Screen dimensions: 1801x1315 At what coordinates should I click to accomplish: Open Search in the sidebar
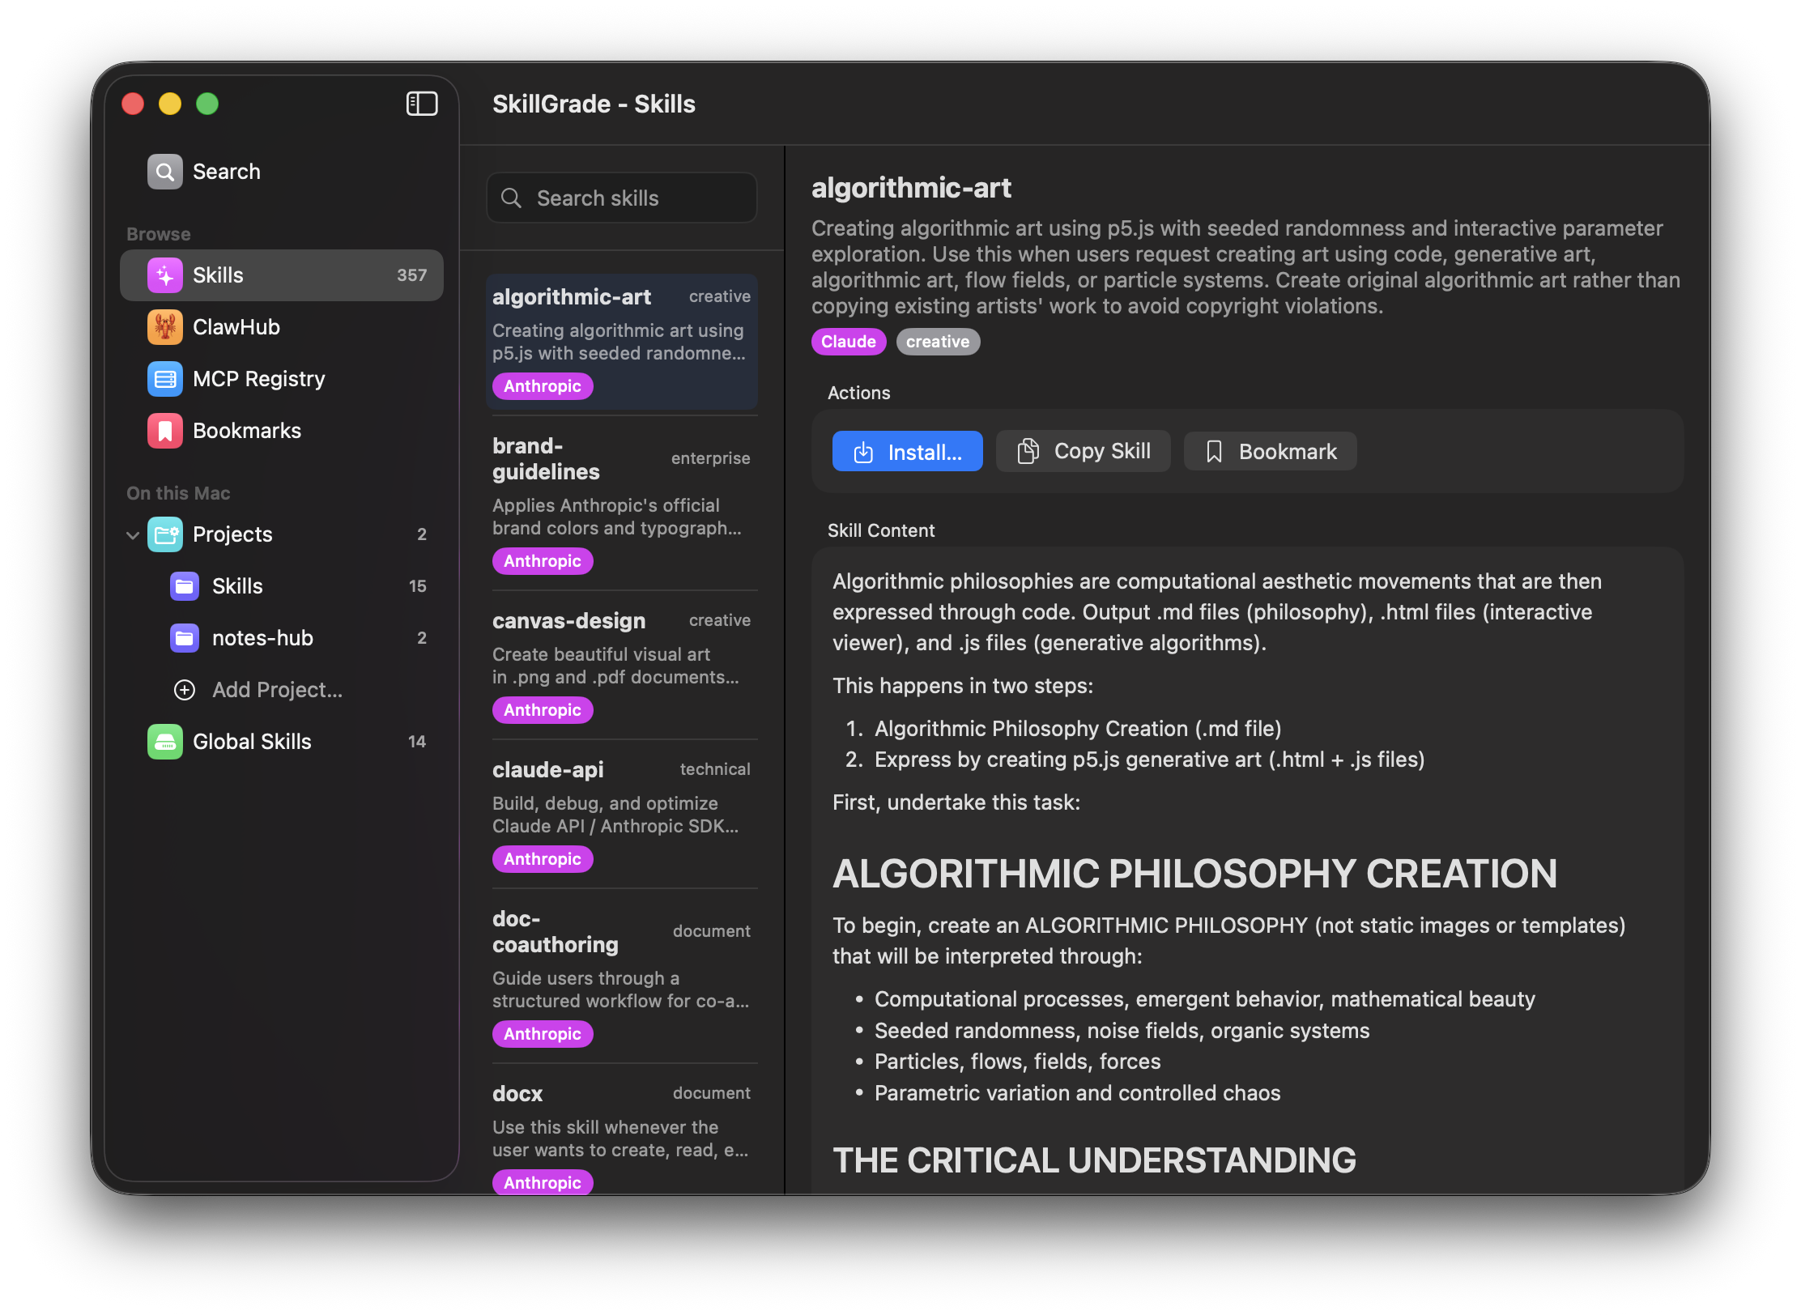tap(282, 172)
